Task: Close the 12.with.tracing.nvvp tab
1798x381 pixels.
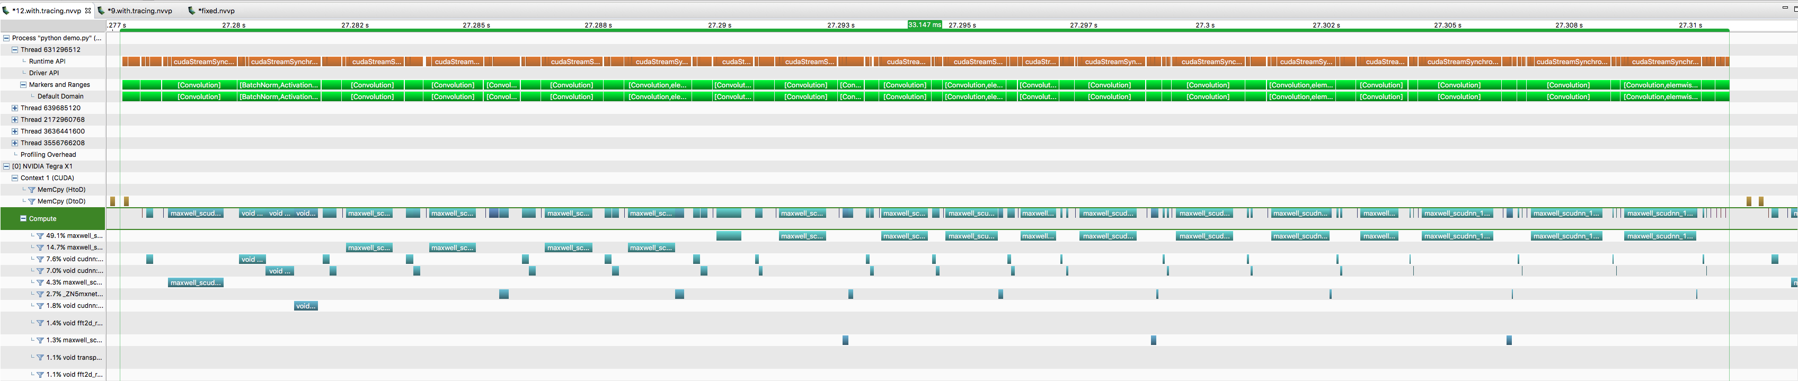Action: [x=88, y=11]
